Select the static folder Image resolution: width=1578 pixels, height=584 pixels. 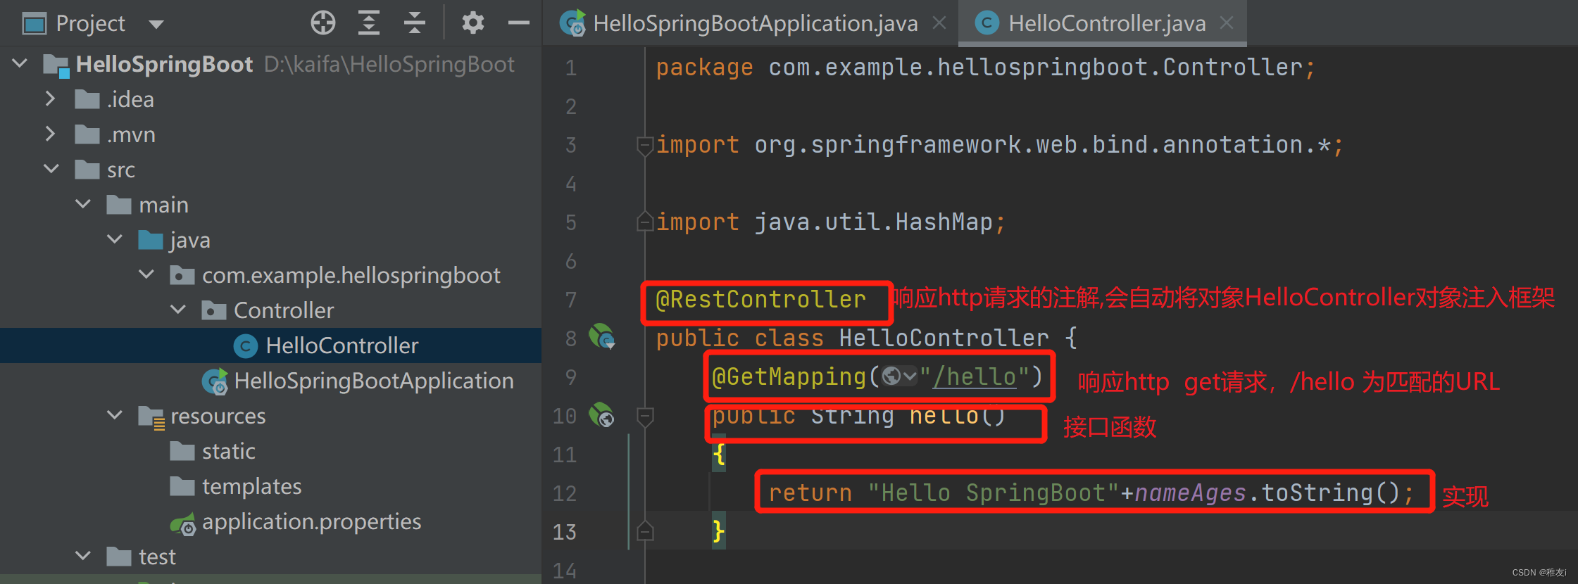pyautogui.click(x=229, y=451)
